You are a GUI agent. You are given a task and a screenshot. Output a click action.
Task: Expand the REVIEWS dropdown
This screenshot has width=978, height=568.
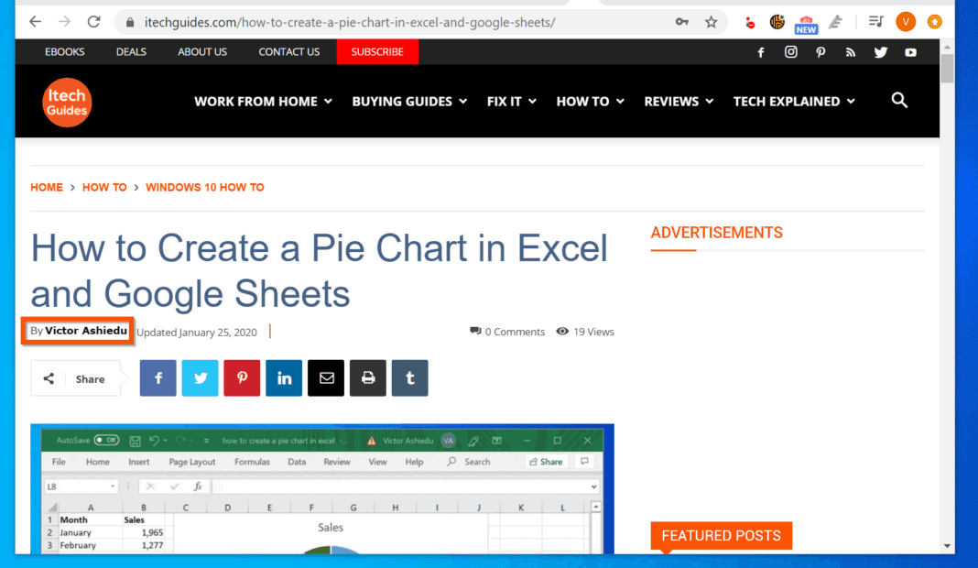[678, 101]
